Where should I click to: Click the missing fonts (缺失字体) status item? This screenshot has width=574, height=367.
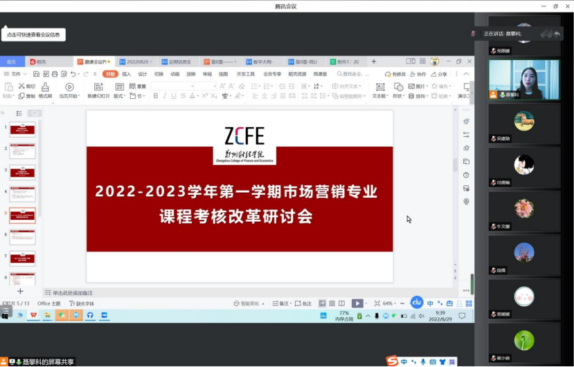[82, 303]
